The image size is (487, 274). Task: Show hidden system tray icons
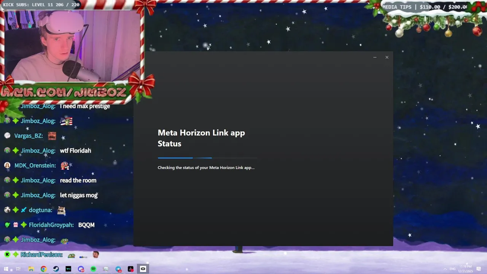[x=444, y=269]
